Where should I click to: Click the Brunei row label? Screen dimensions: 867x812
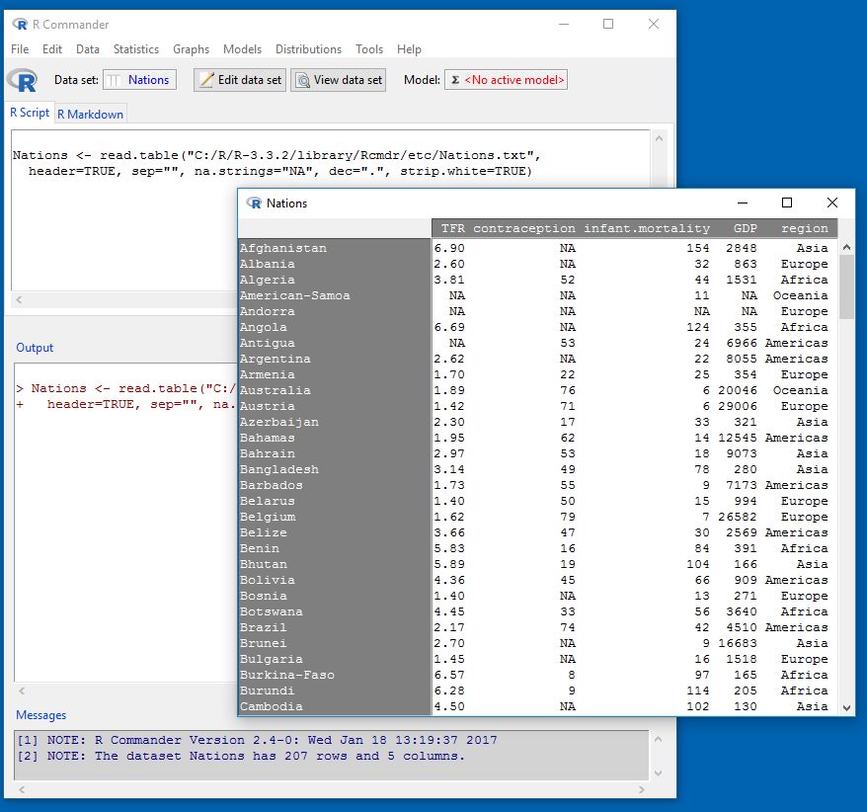pyautogui.click(x=264, y=644)
